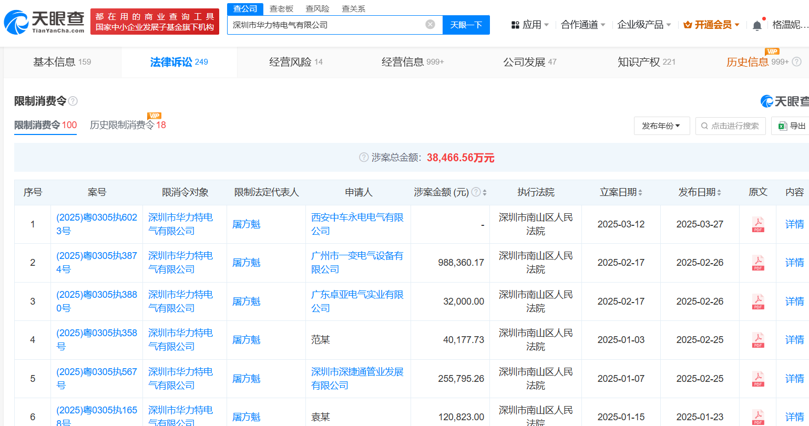Screen dimensions: 809x426
Task: Open applicant 广东卓亚电气实业有限公司
Action: [x=357, y=302]
